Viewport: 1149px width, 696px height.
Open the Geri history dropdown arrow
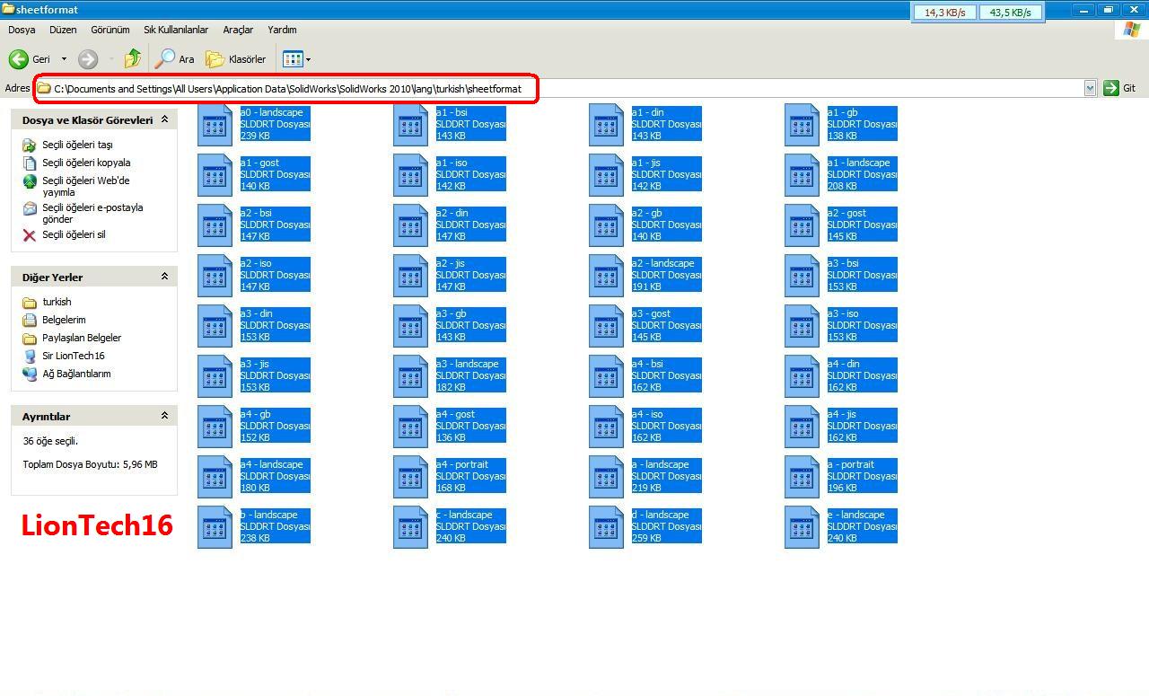(64, 59)
